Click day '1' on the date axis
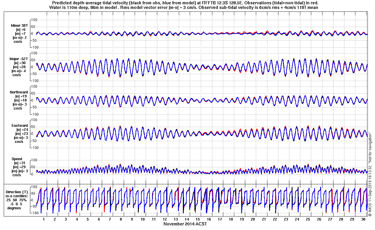The height and width of the screenshot is (230, 375). [44, 219]
